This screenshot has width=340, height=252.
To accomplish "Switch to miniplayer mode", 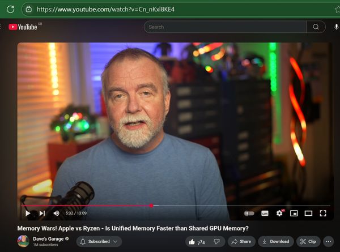I will coord(294,213).
